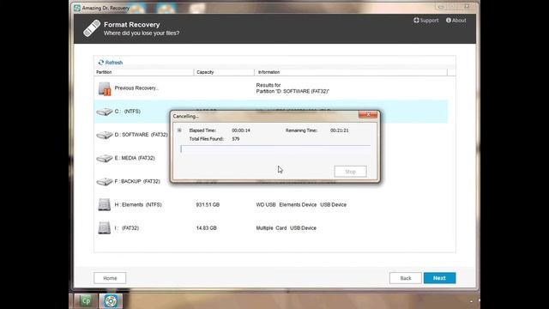Viewport: 549px width, 309px height.
Task: Select the D: SOFTWARE drive icon
Action: [x=105, y=135]
